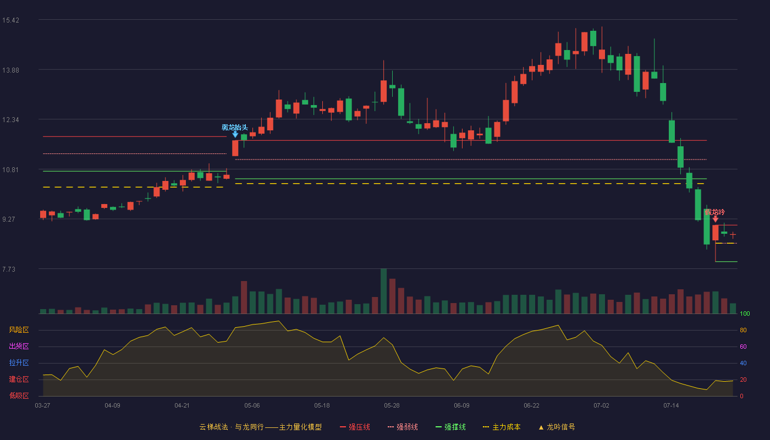Click the 主力量化模型 text in the footer
Screen dimensions: 770x440
pos(300,427)
